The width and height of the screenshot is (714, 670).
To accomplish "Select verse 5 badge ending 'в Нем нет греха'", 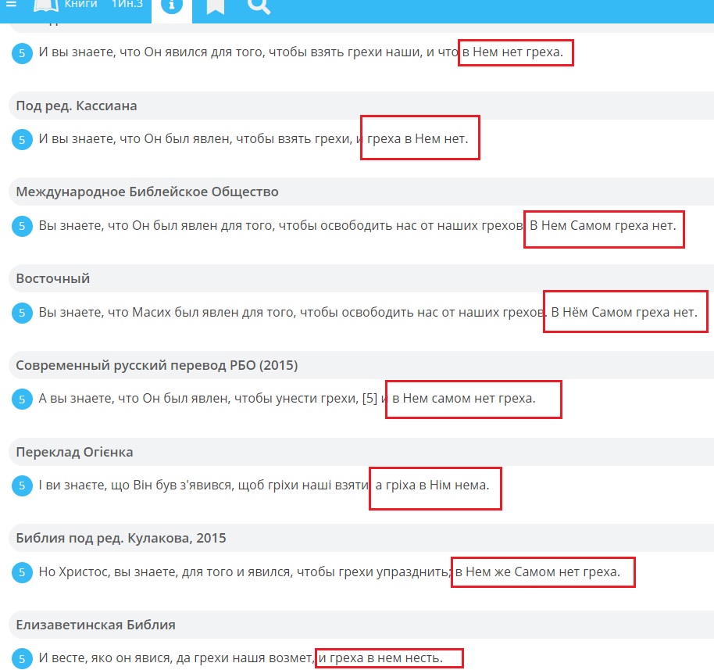I will [22, 53].
